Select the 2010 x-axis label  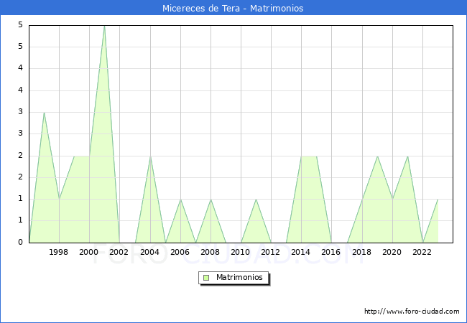pyautogui.click(x=241, y=252)
